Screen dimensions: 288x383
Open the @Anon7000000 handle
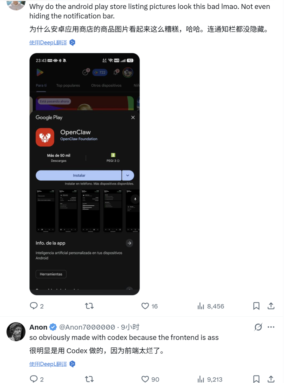(x=87, y=327)
